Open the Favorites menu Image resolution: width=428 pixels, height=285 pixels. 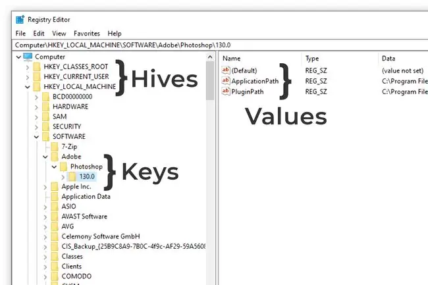point(87,34)
